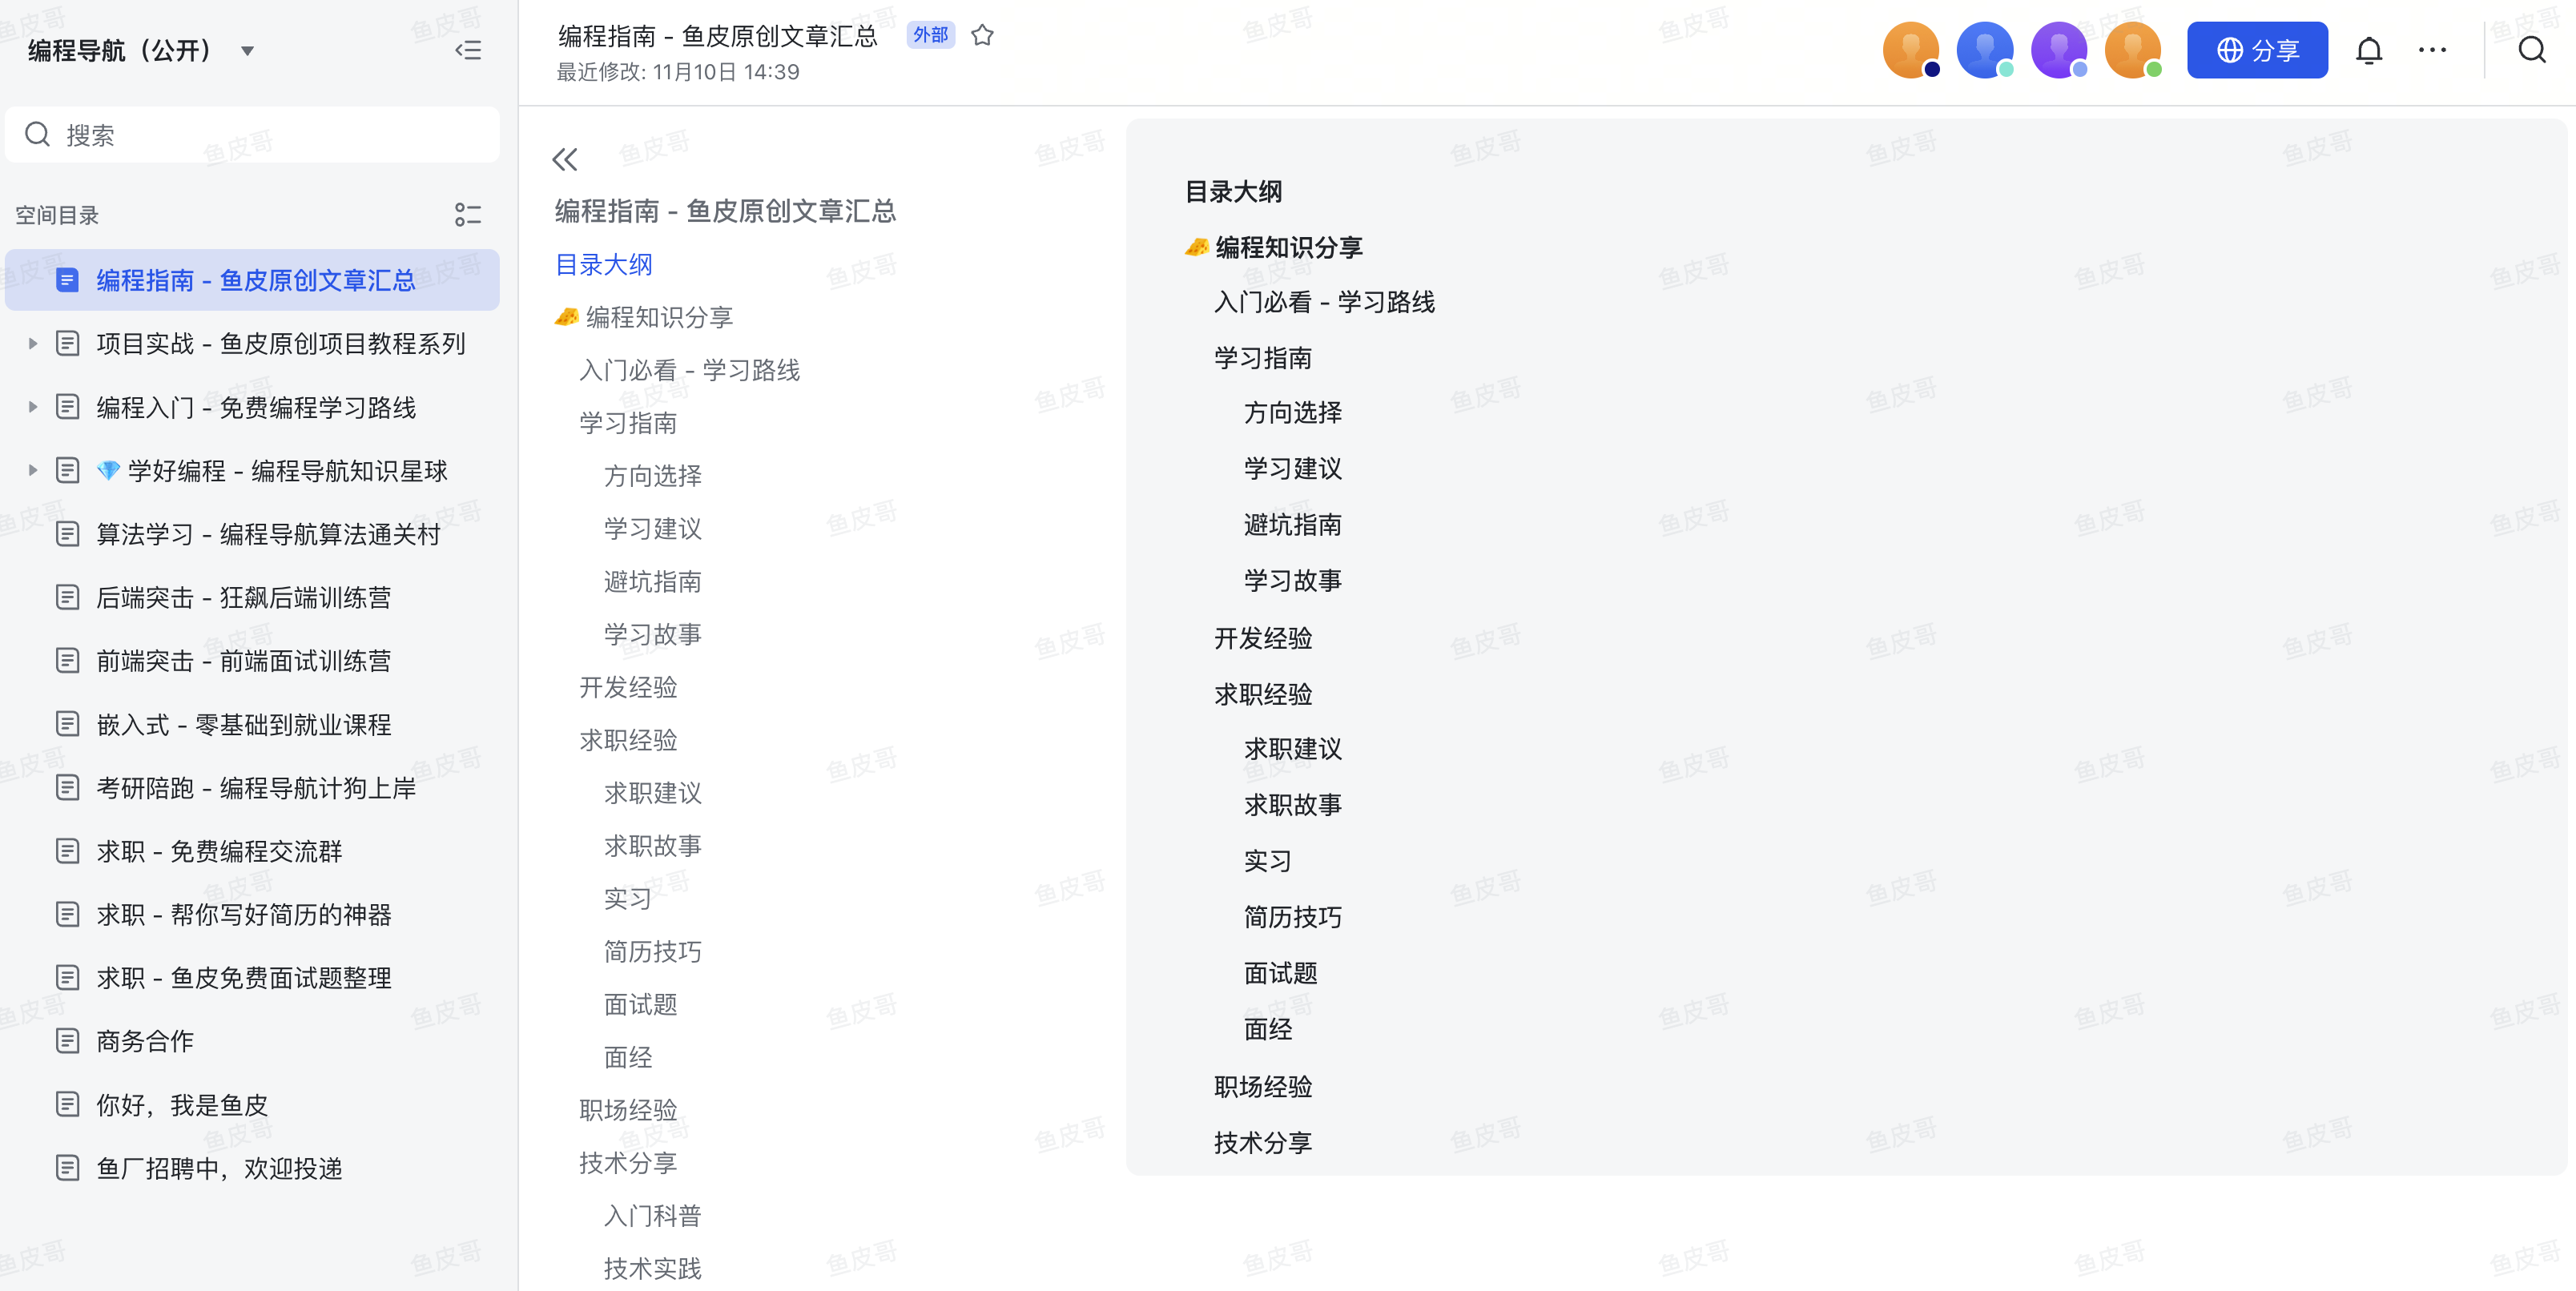
Task: Open 商务合作 page in sidebar
Action: pos(145,1041)
